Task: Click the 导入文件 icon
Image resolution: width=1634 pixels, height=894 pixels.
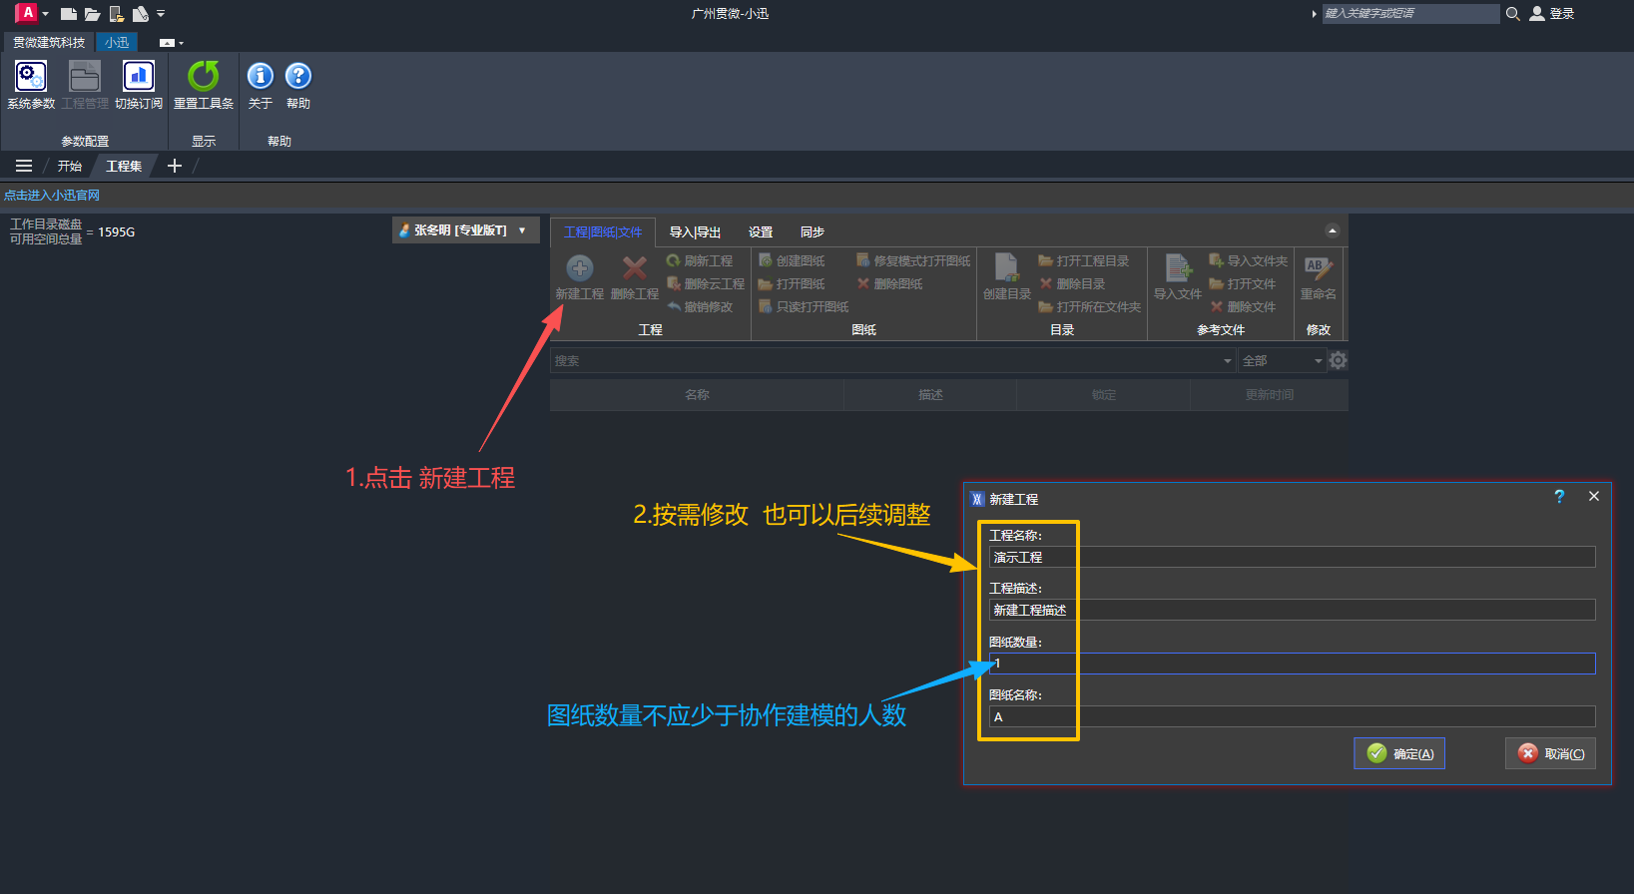Action: pyautogui.click(x=1178, y=267)
